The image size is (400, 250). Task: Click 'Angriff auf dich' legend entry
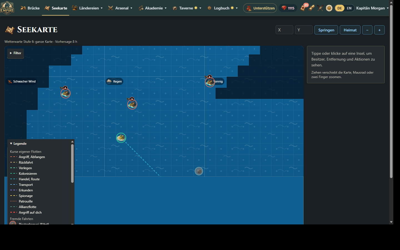(x=26, y=212)
